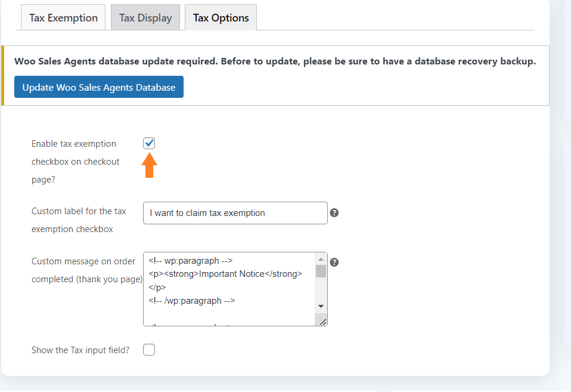Click inside the custom message textarea
The image size is (571, 392).
(x=229, y=289)
